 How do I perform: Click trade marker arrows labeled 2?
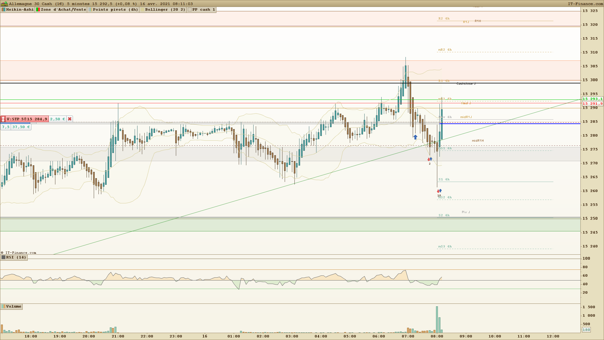[x=430, y=160]
